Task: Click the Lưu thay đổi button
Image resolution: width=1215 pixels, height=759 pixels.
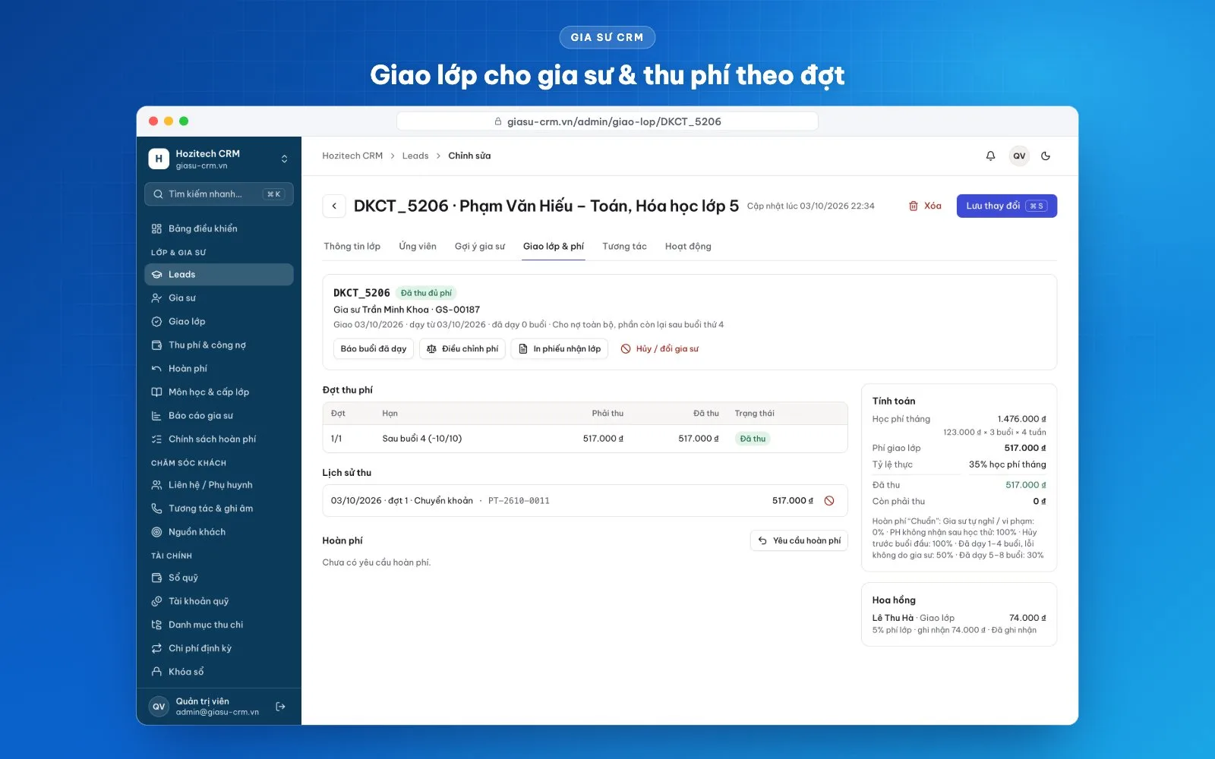Action: (1007, 206)
